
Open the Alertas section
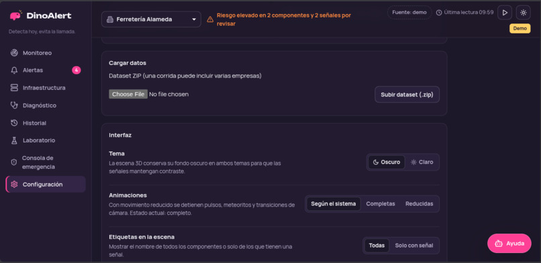pyautogui.click(x=46, y=70)
